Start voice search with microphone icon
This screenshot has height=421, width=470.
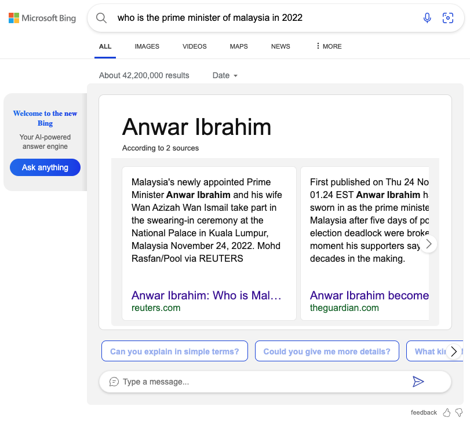tap(427, 18)
